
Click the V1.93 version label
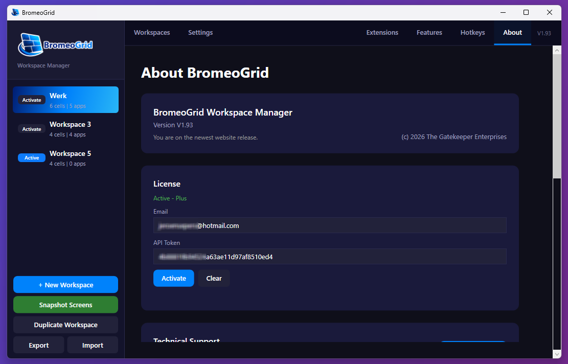point(544,33)
